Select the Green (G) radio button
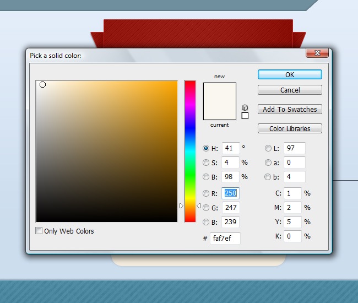 (207, 208)
